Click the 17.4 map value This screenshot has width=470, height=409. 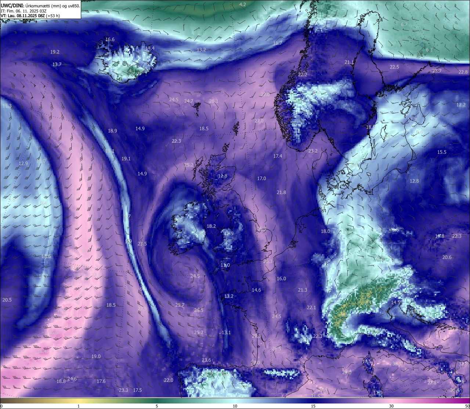click(x=278, y=156)
